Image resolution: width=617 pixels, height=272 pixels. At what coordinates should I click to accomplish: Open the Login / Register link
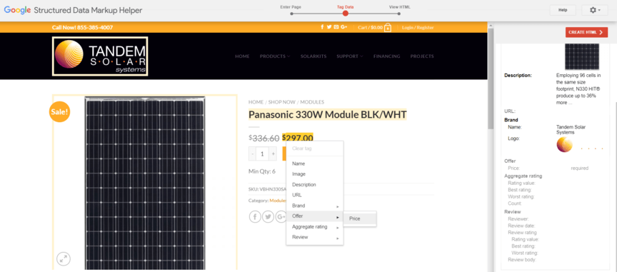point(418,28)
